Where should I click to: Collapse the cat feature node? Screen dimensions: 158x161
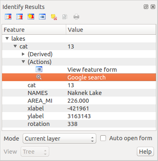click(15, 46)
